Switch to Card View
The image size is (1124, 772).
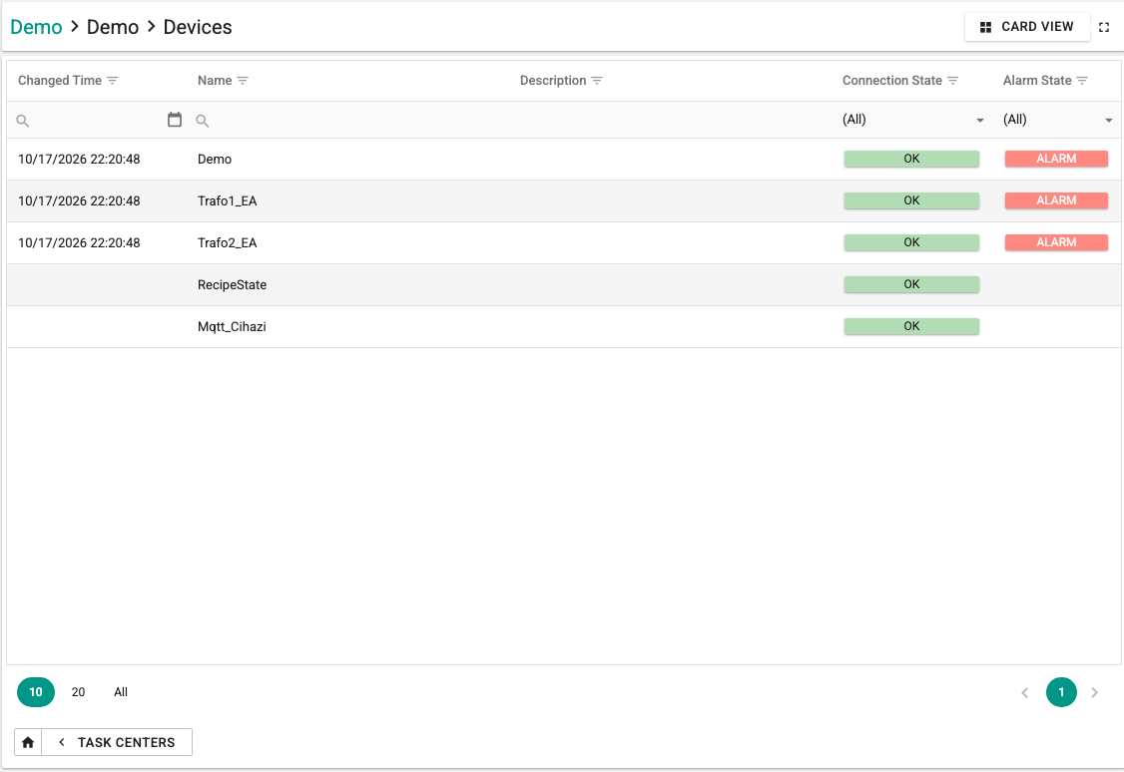(1027, 27)
